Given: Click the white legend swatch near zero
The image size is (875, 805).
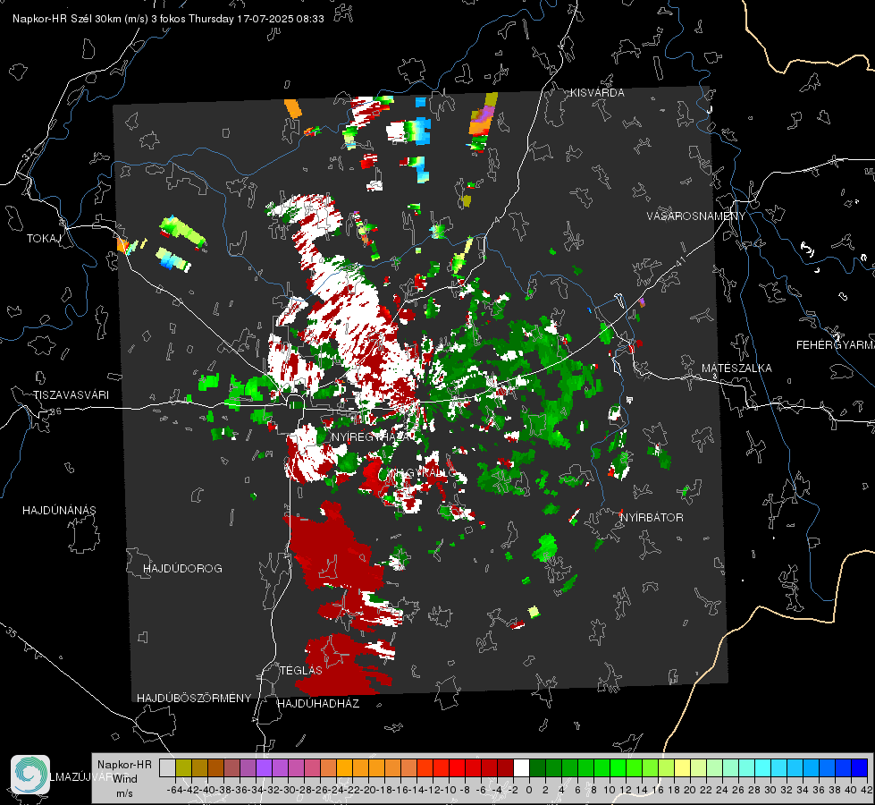Looking at the screenshot, I should click(521, 767).
